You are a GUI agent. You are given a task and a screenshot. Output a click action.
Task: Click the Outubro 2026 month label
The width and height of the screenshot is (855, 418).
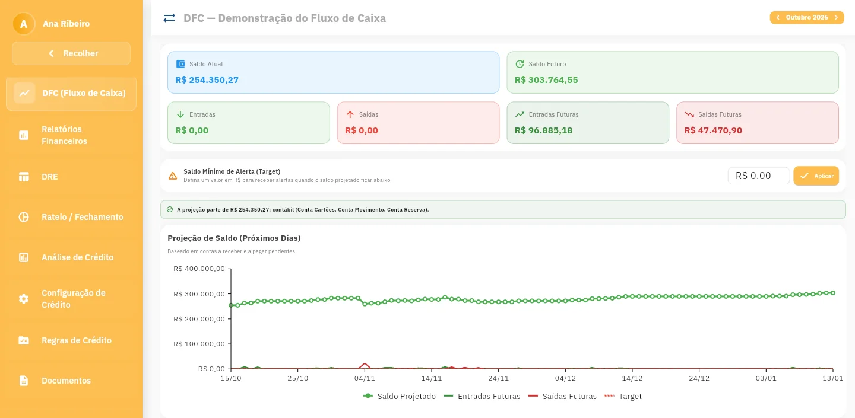coord(807,18)
